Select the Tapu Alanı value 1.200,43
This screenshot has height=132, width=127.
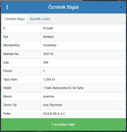pos(49,79)
